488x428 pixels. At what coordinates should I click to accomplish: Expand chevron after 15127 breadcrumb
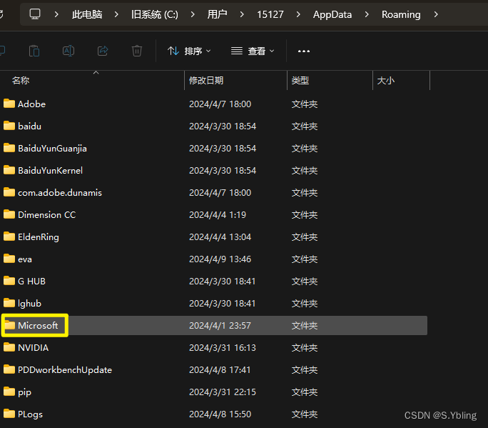point(298,14)
